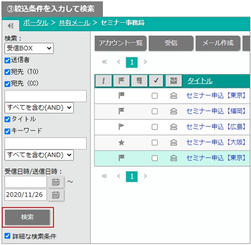
Task: Click the 検索 search button
Action: point(28,217)
